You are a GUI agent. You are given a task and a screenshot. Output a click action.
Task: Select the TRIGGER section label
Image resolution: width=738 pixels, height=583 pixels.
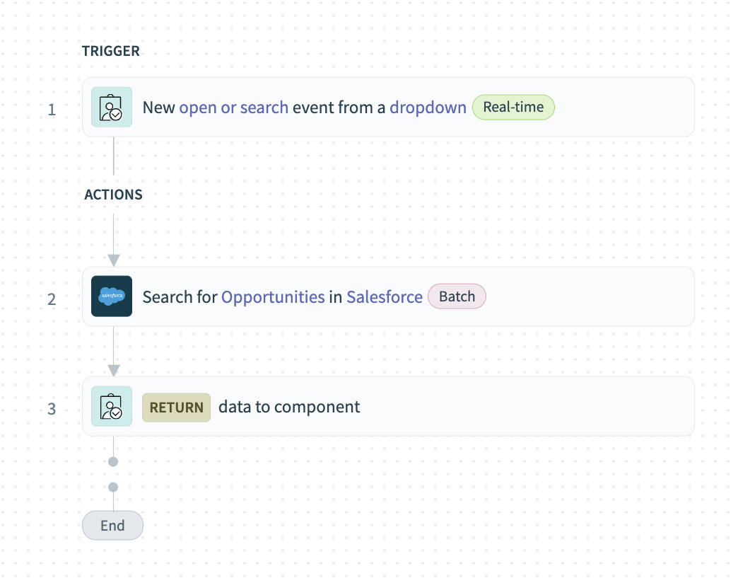(x=111, y=51)
